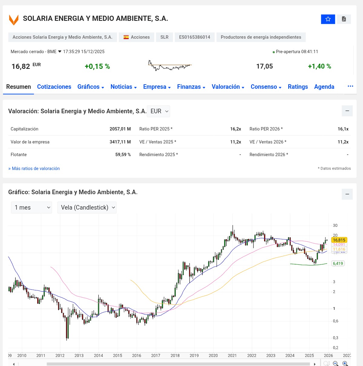This screenshot has height=366, width=363.
Task: Click the 14,091 pink moving average label
Action: (339, 245)
